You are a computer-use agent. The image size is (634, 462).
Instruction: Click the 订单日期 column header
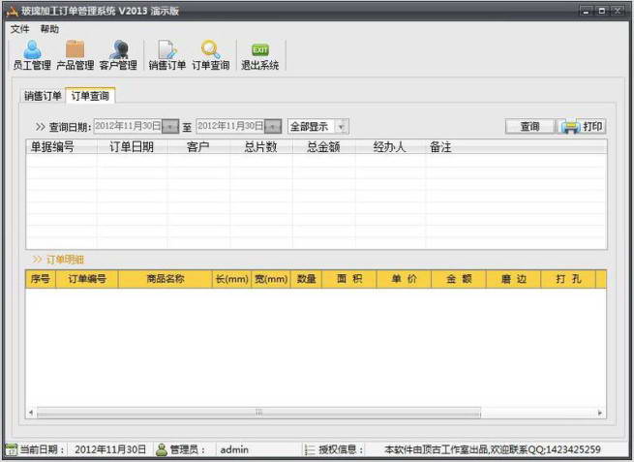tap(132, 147)
